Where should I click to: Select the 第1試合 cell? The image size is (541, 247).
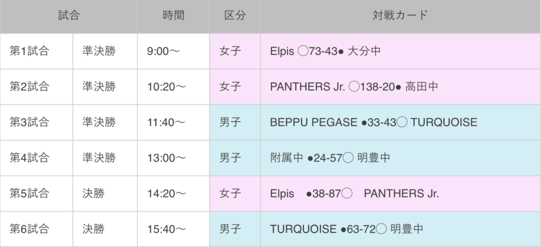[30, 51]
